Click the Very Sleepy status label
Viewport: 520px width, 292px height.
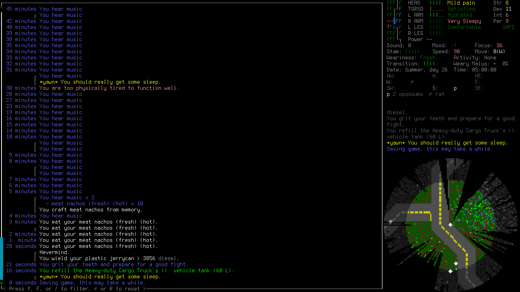coord(464,21)
